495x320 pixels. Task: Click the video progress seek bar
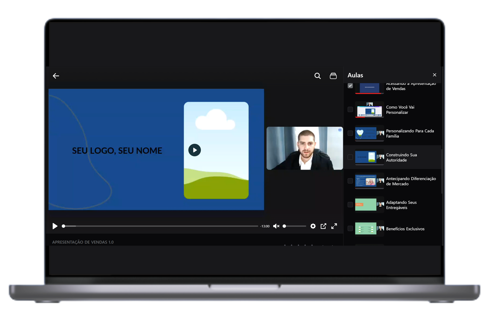160,226
